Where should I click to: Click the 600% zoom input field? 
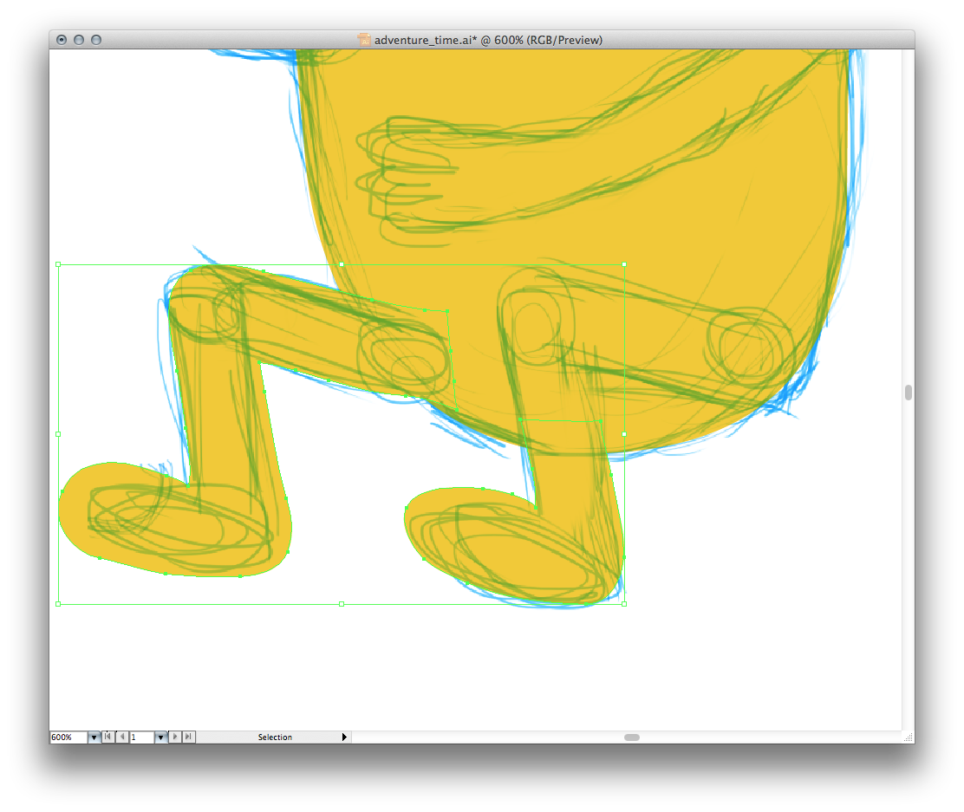pyautogui.click(x=68, y=737)
